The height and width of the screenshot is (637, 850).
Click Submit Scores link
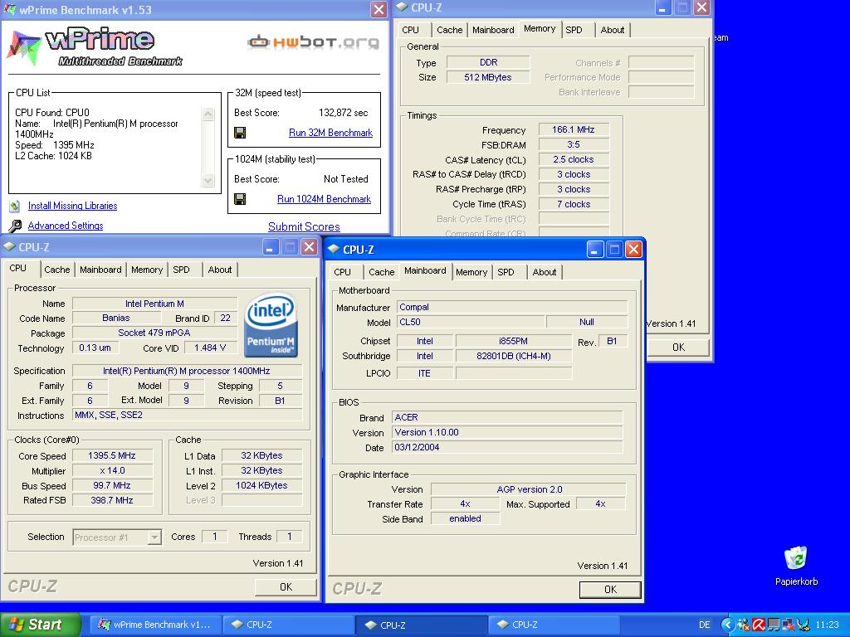[x=304, y=227]
